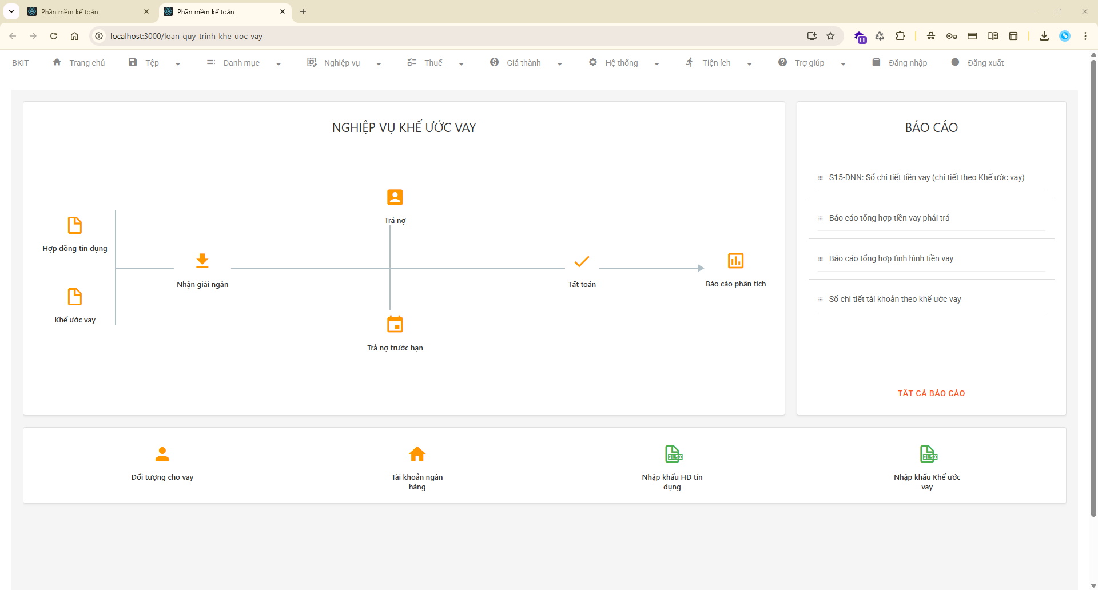This screenshot has height=590, width=1098.
Task: Open the Báo cáo phân tích chart icon
Action: 735,261
